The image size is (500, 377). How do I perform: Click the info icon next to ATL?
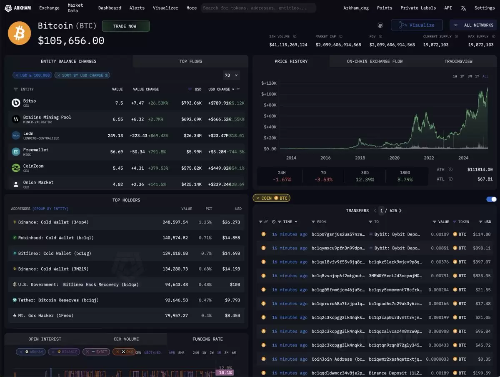450,179
